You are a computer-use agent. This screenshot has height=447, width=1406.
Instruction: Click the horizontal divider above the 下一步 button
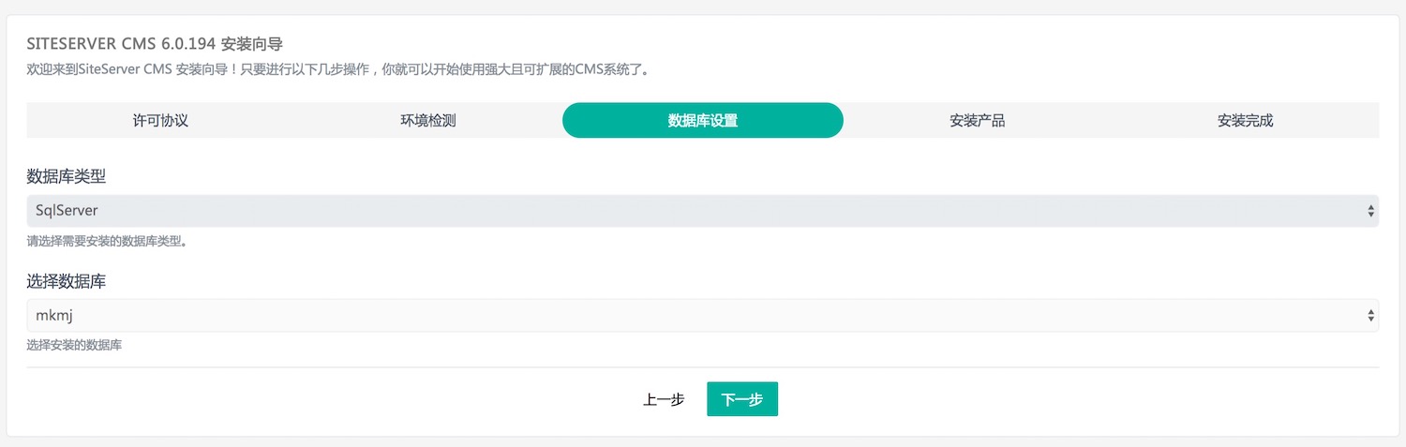(x=702, y=367)
